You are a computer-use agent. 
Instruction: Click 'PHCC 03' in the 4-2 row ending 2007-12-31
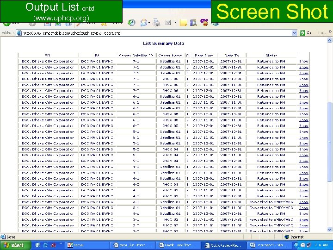click(x=170, y=196)
